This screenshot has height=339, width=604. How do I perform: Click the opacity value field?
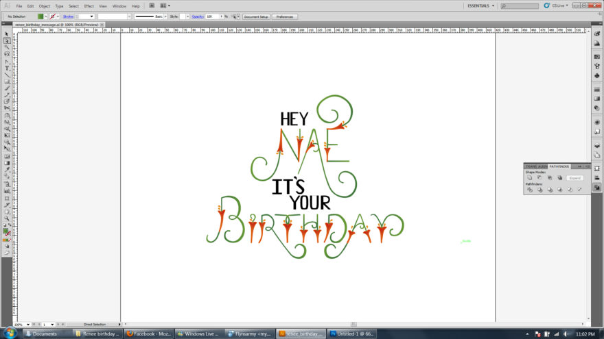[212, 16]
